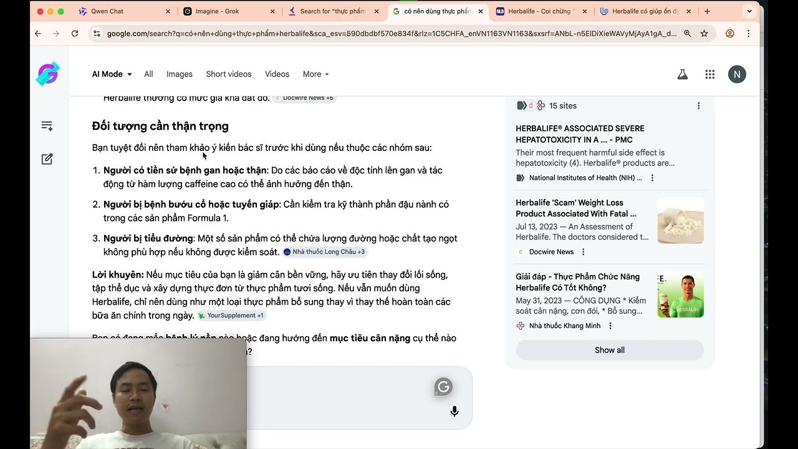This screenshot has width=798, height=449.
Task: Close the 'Search for thực phẩm' tab
Action: point(377,11)
